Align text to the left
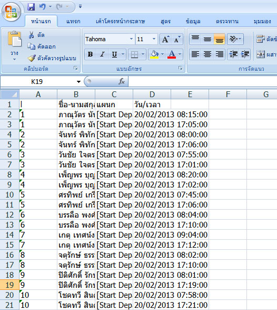The image size is (277, 310). point(195,54)
